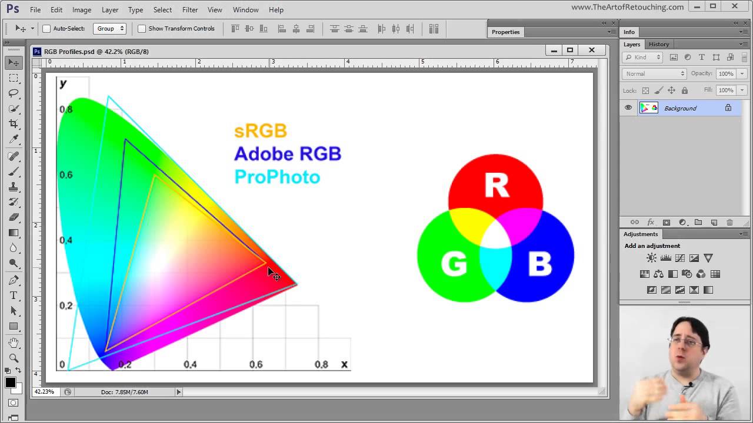Screen dimensions: 753x423
Task: Create a new layer from Layers panel
Action: (x=714, y=223)
